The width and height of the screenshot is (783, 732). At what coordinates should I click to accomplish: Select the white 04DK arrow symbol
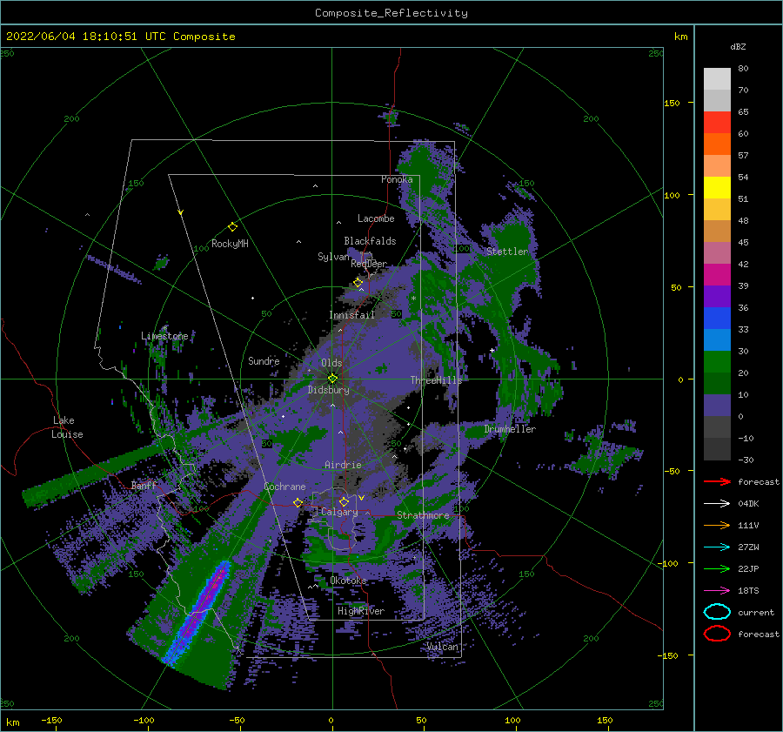(717, 504)
